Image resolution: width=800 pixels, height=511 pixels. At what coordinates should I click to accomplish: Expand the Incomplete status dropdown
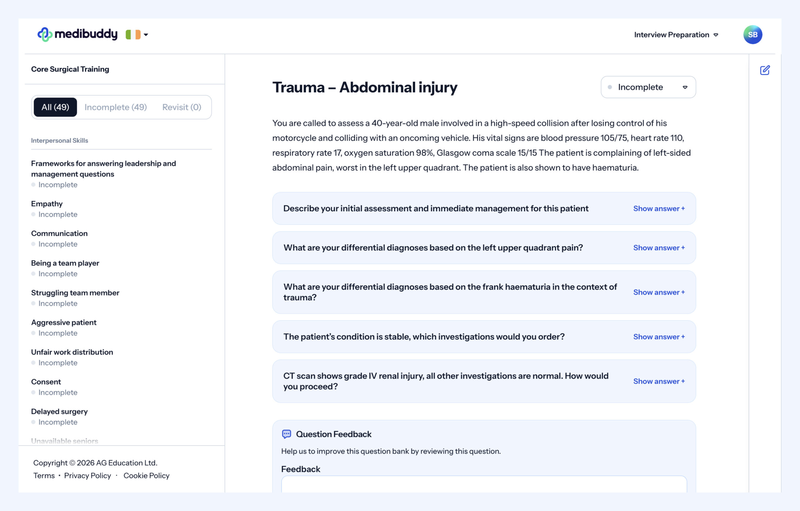point(648,87)
